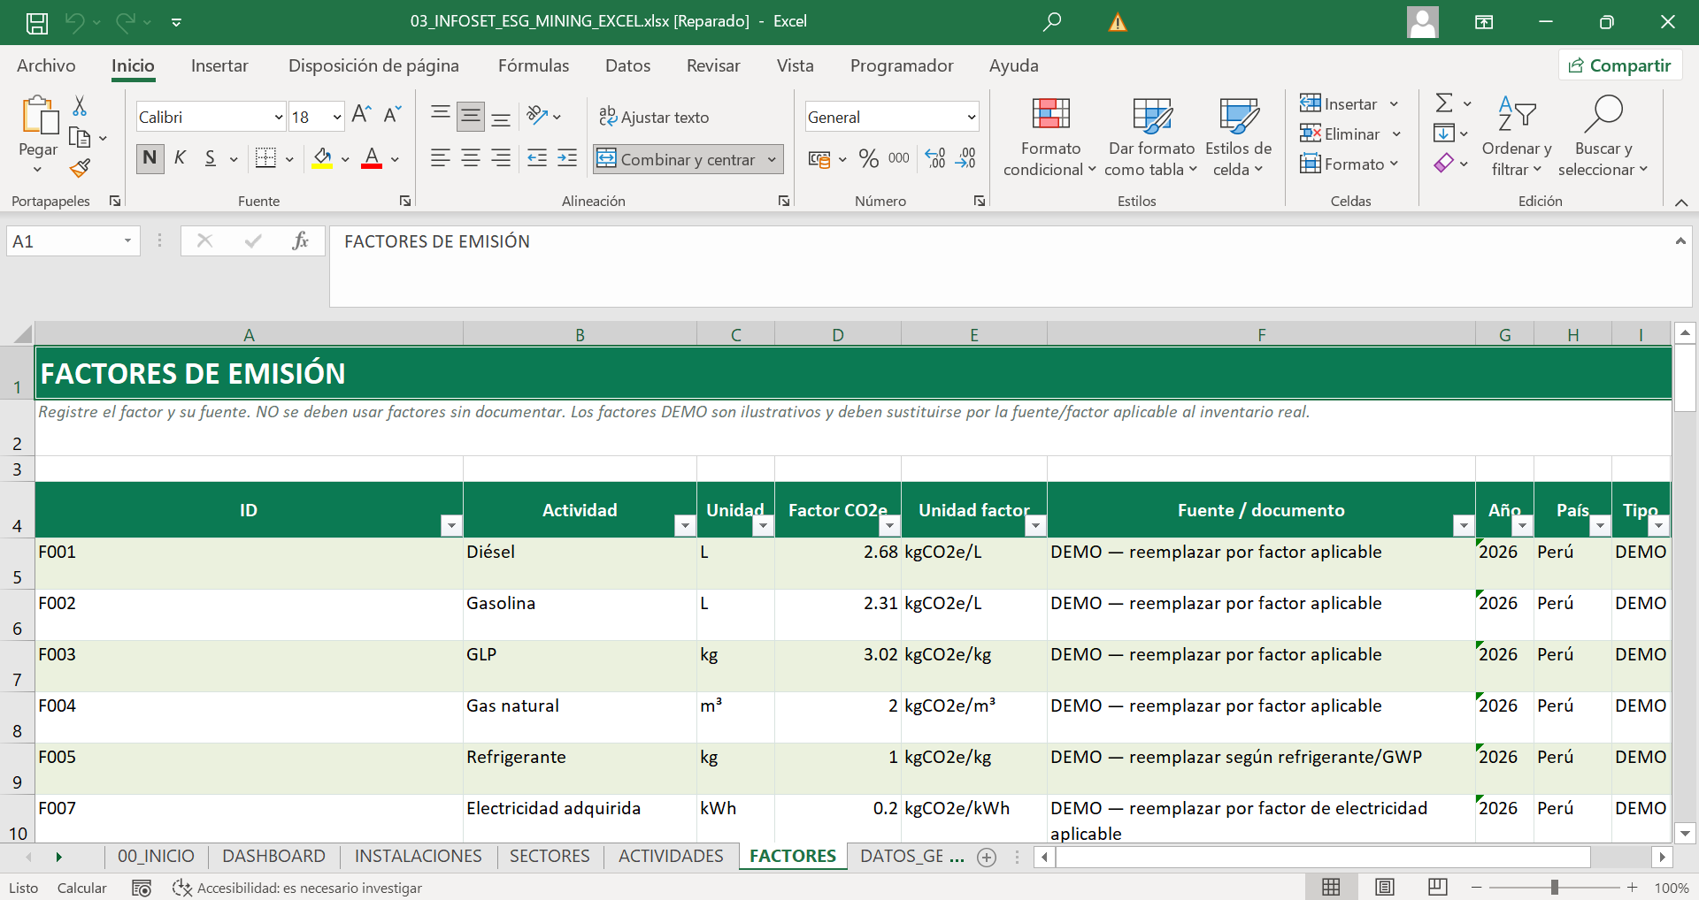1699x900 pixels.
Task: Click AutoSum sigma icon
Action: [x=1444, y=103]
